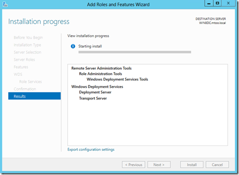Go to Installation Type step
The height and width of the screenshot is (175, 239).
(28, 45)
